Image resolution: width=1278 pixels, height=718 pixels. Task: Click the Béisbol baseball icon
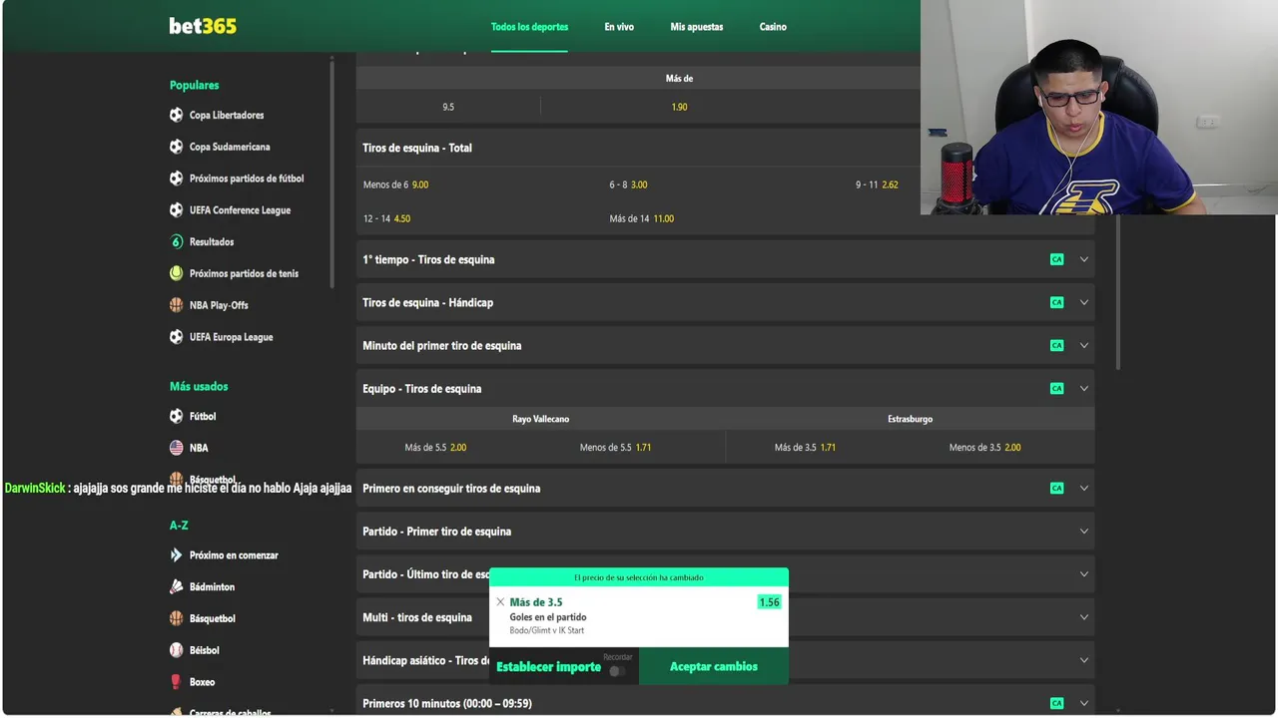[x=176, y=650]
